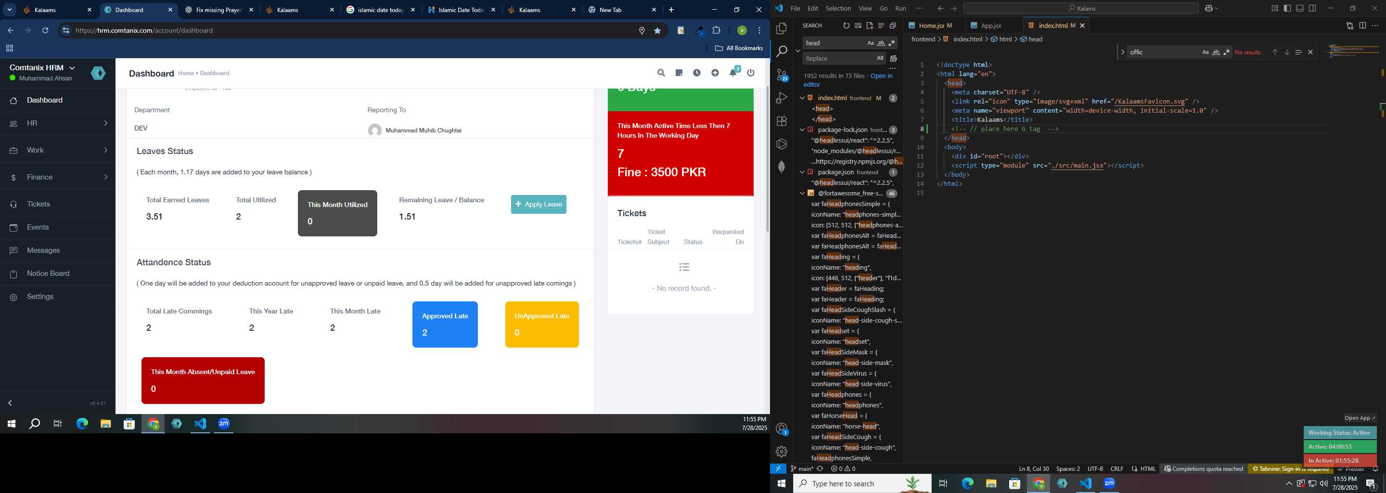Viewport: 1386px width, 493px height.
Task: Open the Chrome tab search dropdown
Action: coord(10,10)
